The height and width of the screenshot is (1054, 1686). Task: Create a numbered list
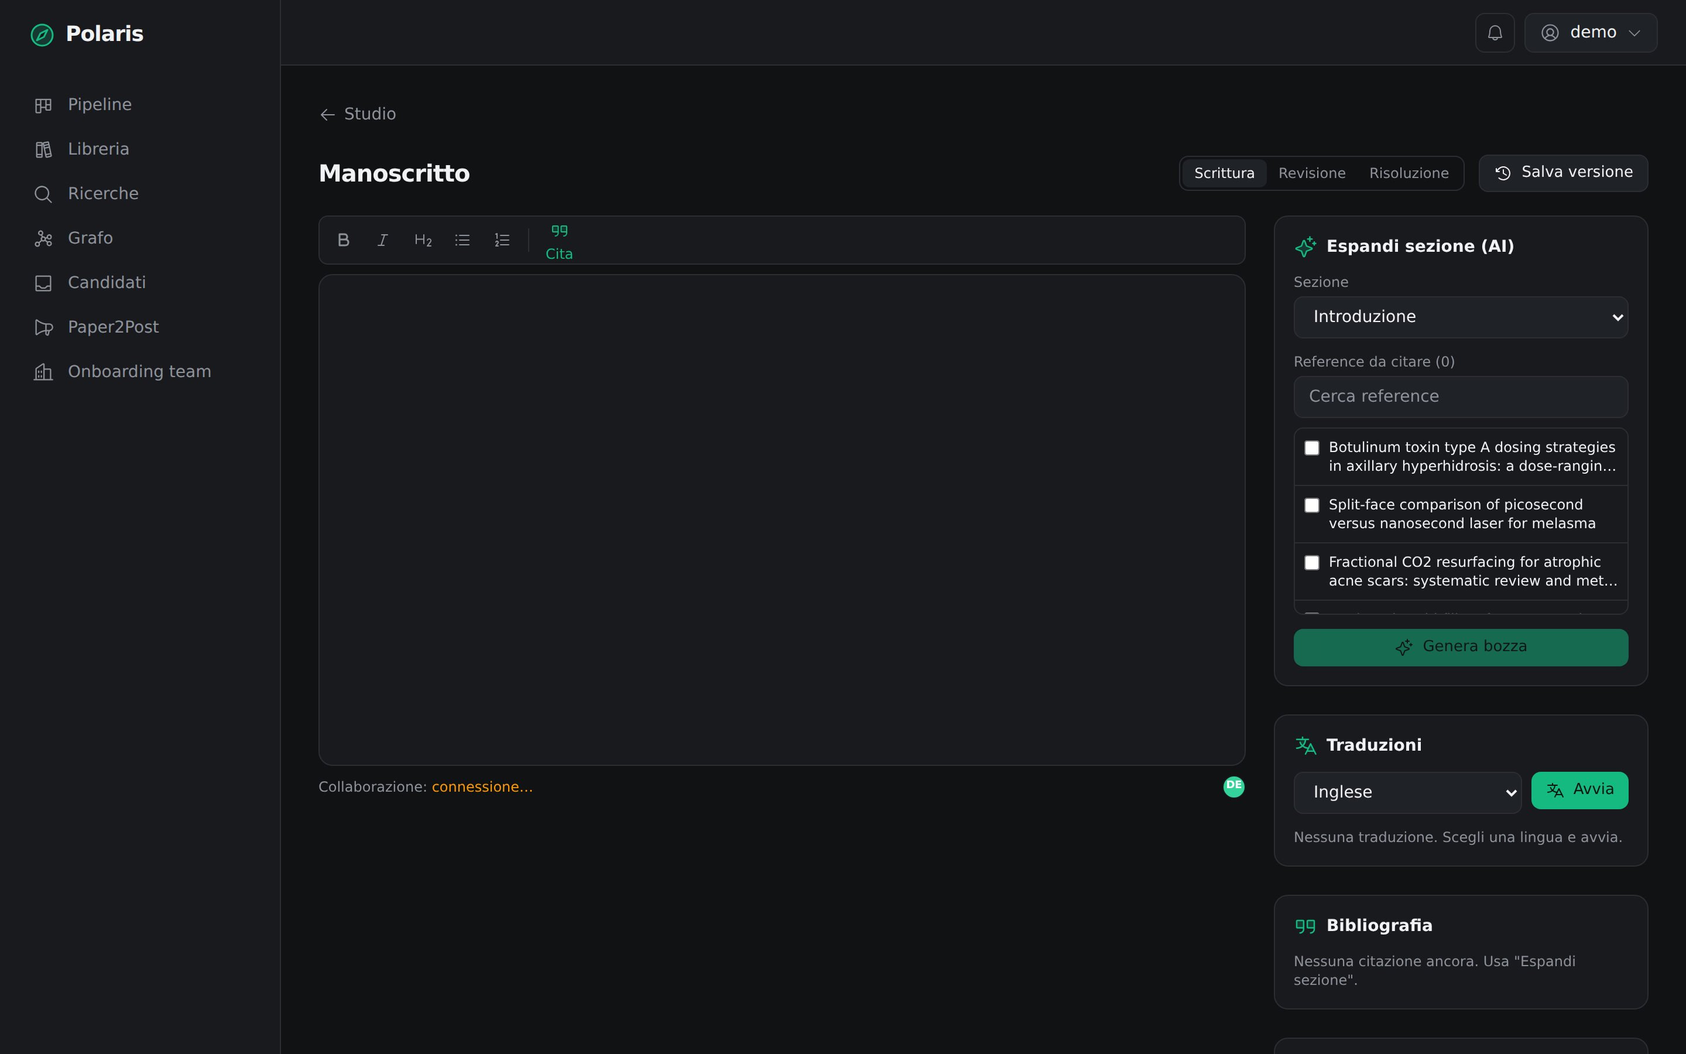502,240
